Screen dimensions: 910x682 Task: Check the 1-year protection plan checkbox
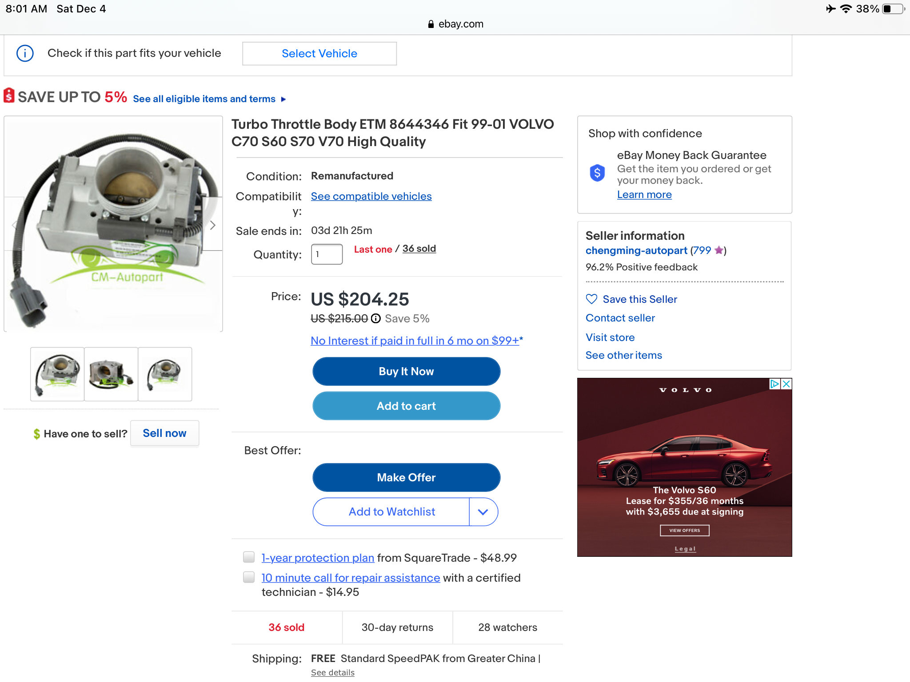(249, 557)
